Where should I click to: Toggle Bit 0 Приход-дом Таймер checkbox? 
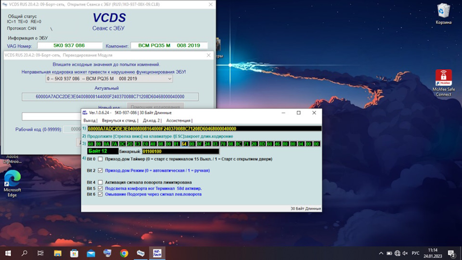click(x=100, y=159)
